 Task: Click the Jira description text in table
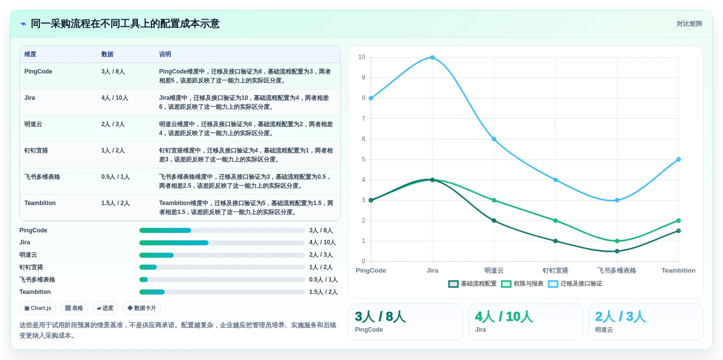(244, 102)
